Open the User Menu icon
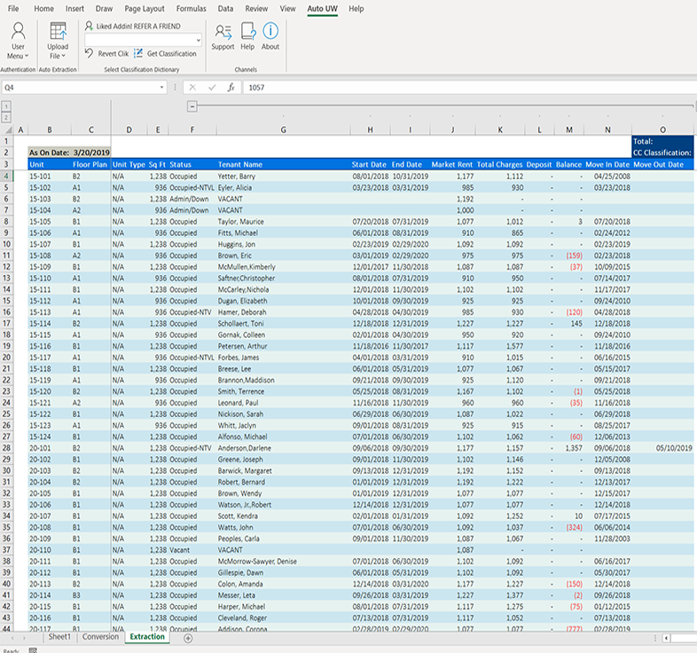Viewport: 697px width, 653px height. 18,34
